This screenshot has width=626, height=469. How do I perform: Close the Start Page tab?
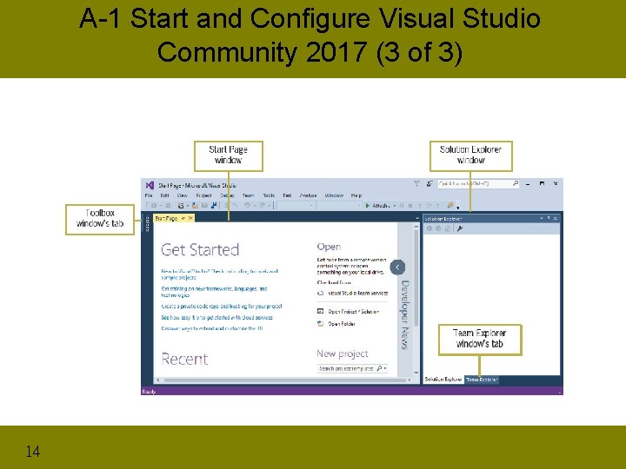coord(190,218)
